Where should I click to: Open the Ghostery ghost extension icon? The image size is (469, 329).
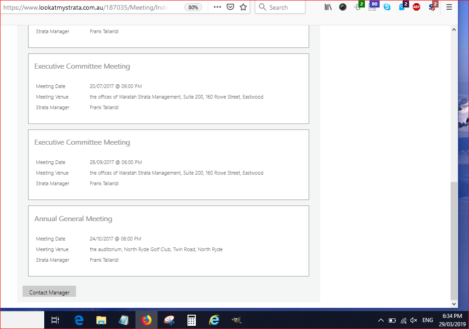pyautogui.click(x=403, y=6)
